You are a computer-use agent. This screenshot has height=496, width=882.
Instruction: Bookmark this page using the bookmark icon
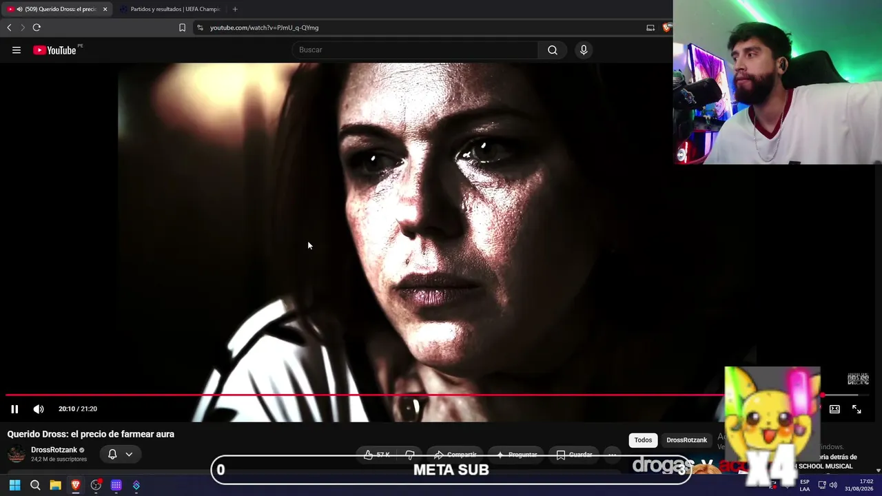pyautogui.click(x=182, y=28)
